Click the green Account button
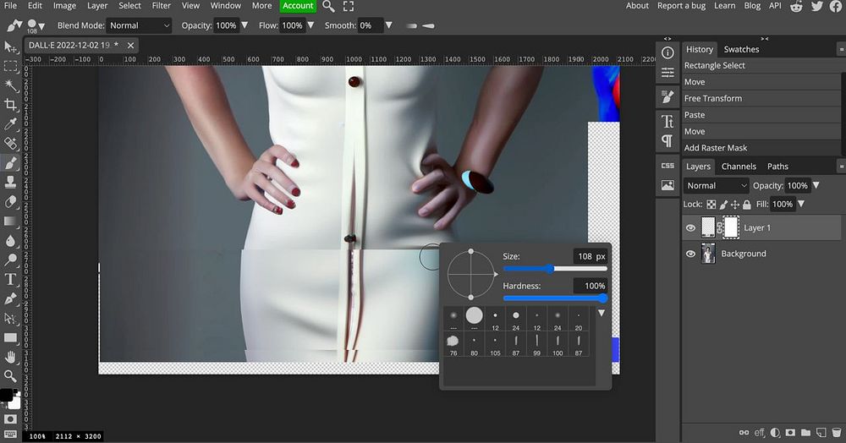This screenshot has height=443, width=846. pyautogui.click(x=298, y=6)
